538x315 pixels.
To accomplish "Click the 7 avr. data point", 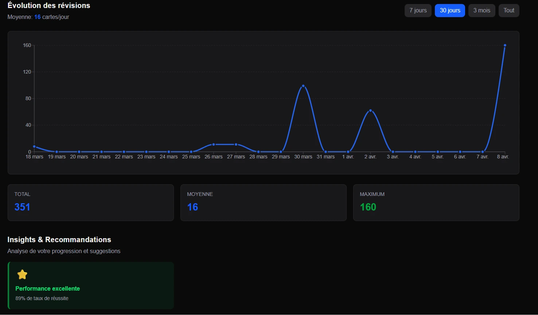I will (x=483, y=152).
